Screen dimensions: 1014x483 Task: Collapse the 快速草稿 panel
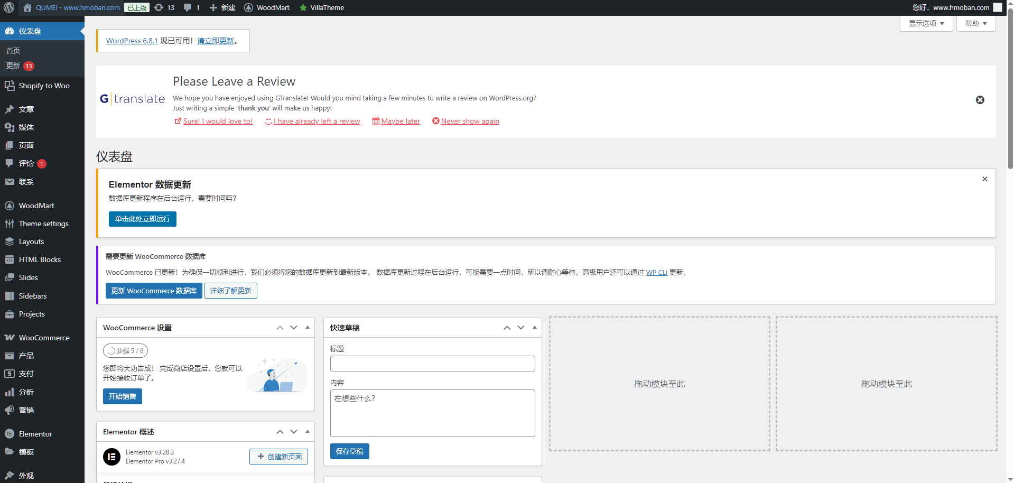535,328
